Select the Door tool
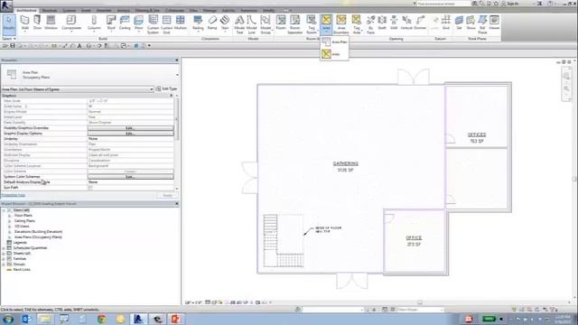Viewport: 578px width, 325px height. pos(37,23)
